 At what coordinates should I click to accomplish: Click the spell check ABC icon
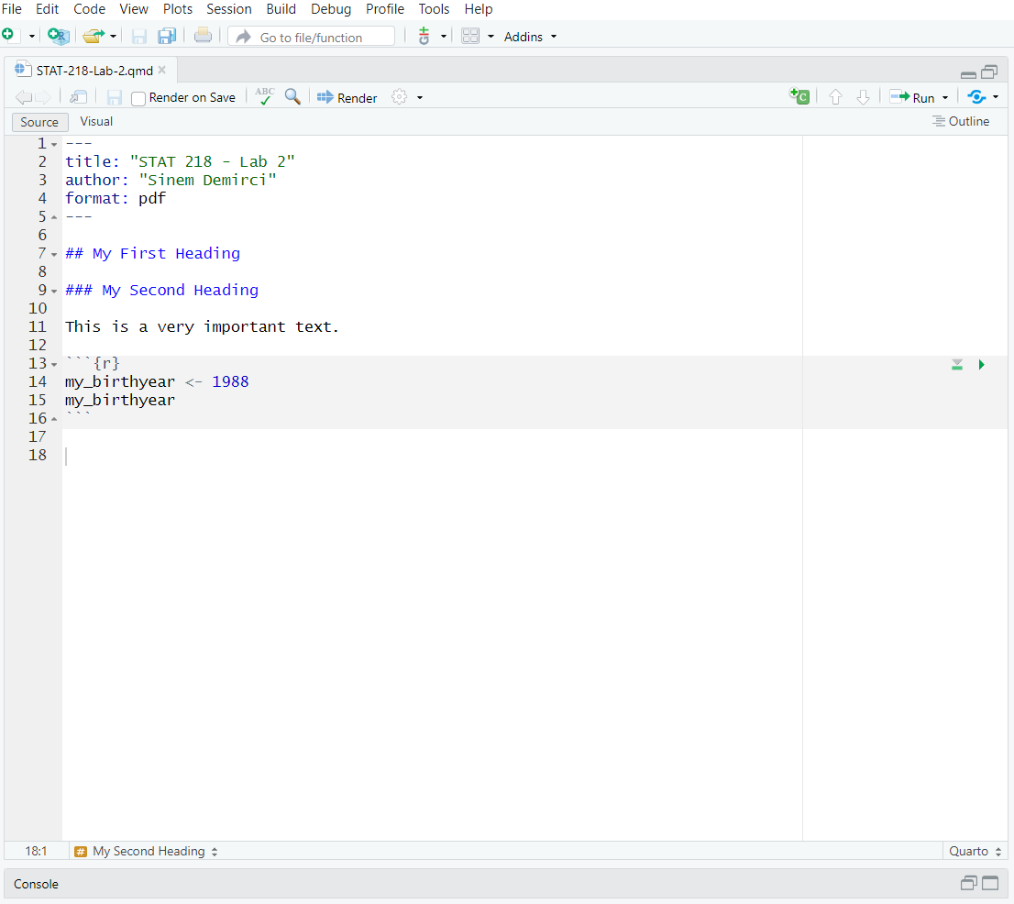265,97
